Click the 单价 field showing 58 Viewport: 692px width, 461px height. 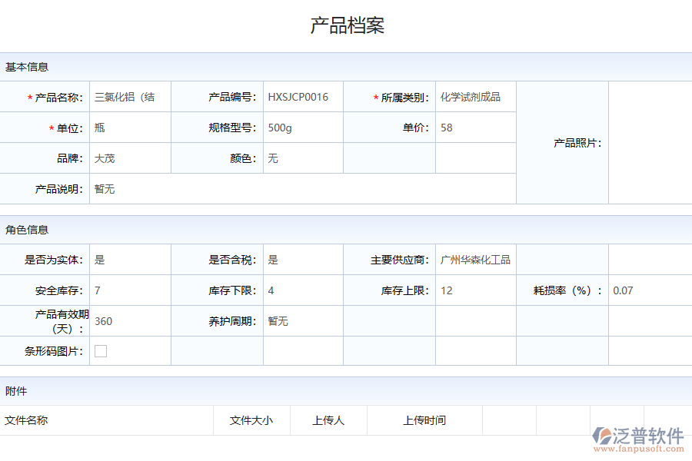tap(475, 128)
